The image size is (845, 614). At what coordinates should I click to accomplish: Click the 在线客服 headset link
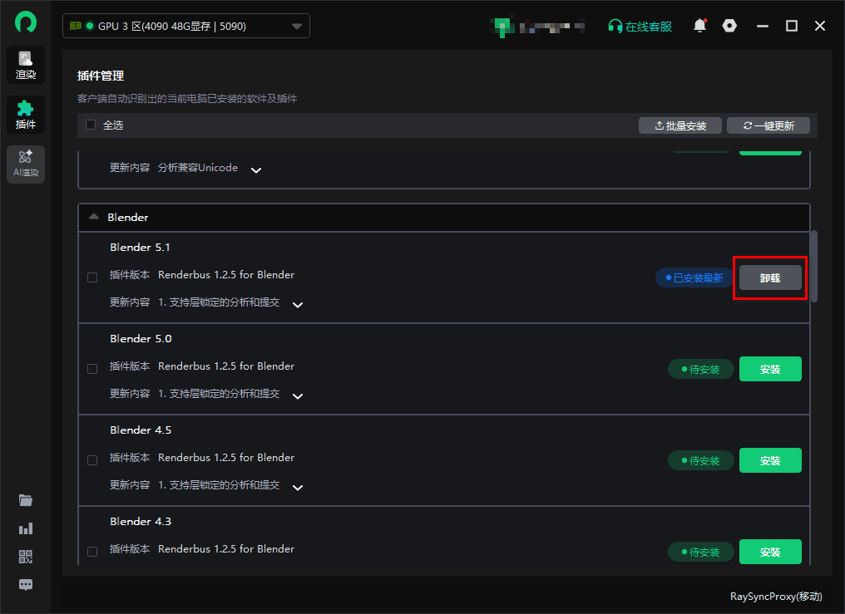640,27
